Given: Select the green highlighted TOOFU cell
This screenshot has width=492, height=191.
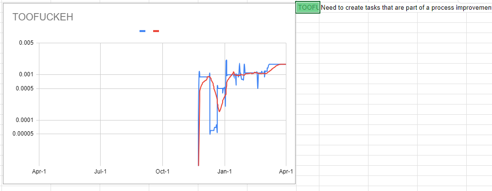Looking at the screenshot, I should tap(307, 8).
